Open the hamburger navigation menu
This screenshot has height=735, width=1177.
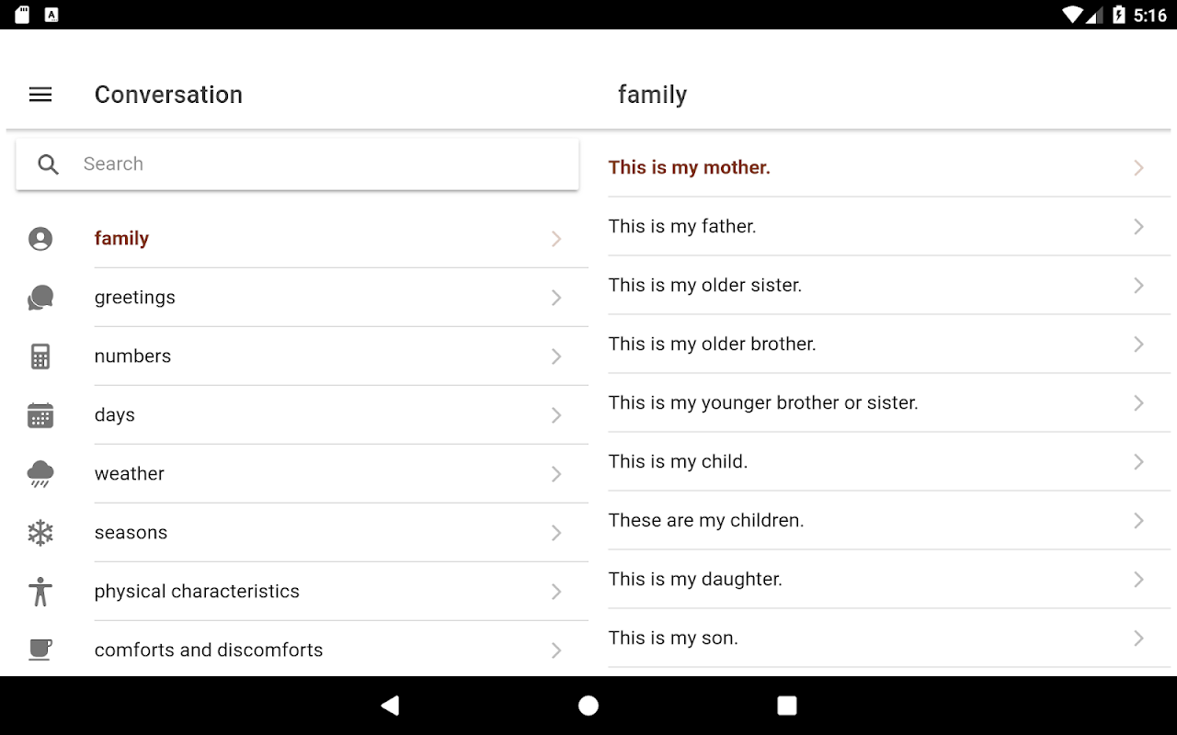(x=40, y=95)
